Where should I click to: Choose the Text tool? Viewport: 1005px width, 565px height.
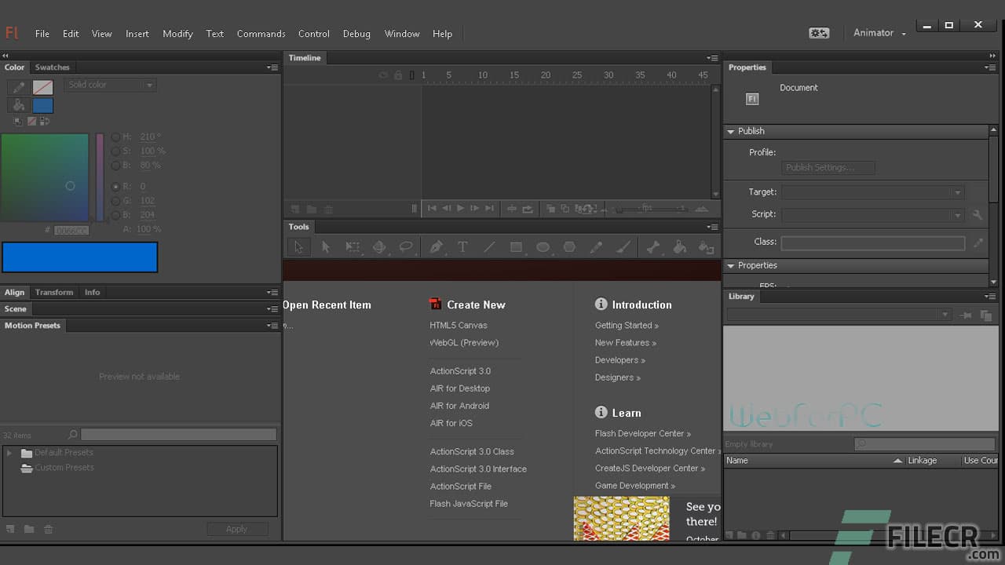click(x=463, y=247)
